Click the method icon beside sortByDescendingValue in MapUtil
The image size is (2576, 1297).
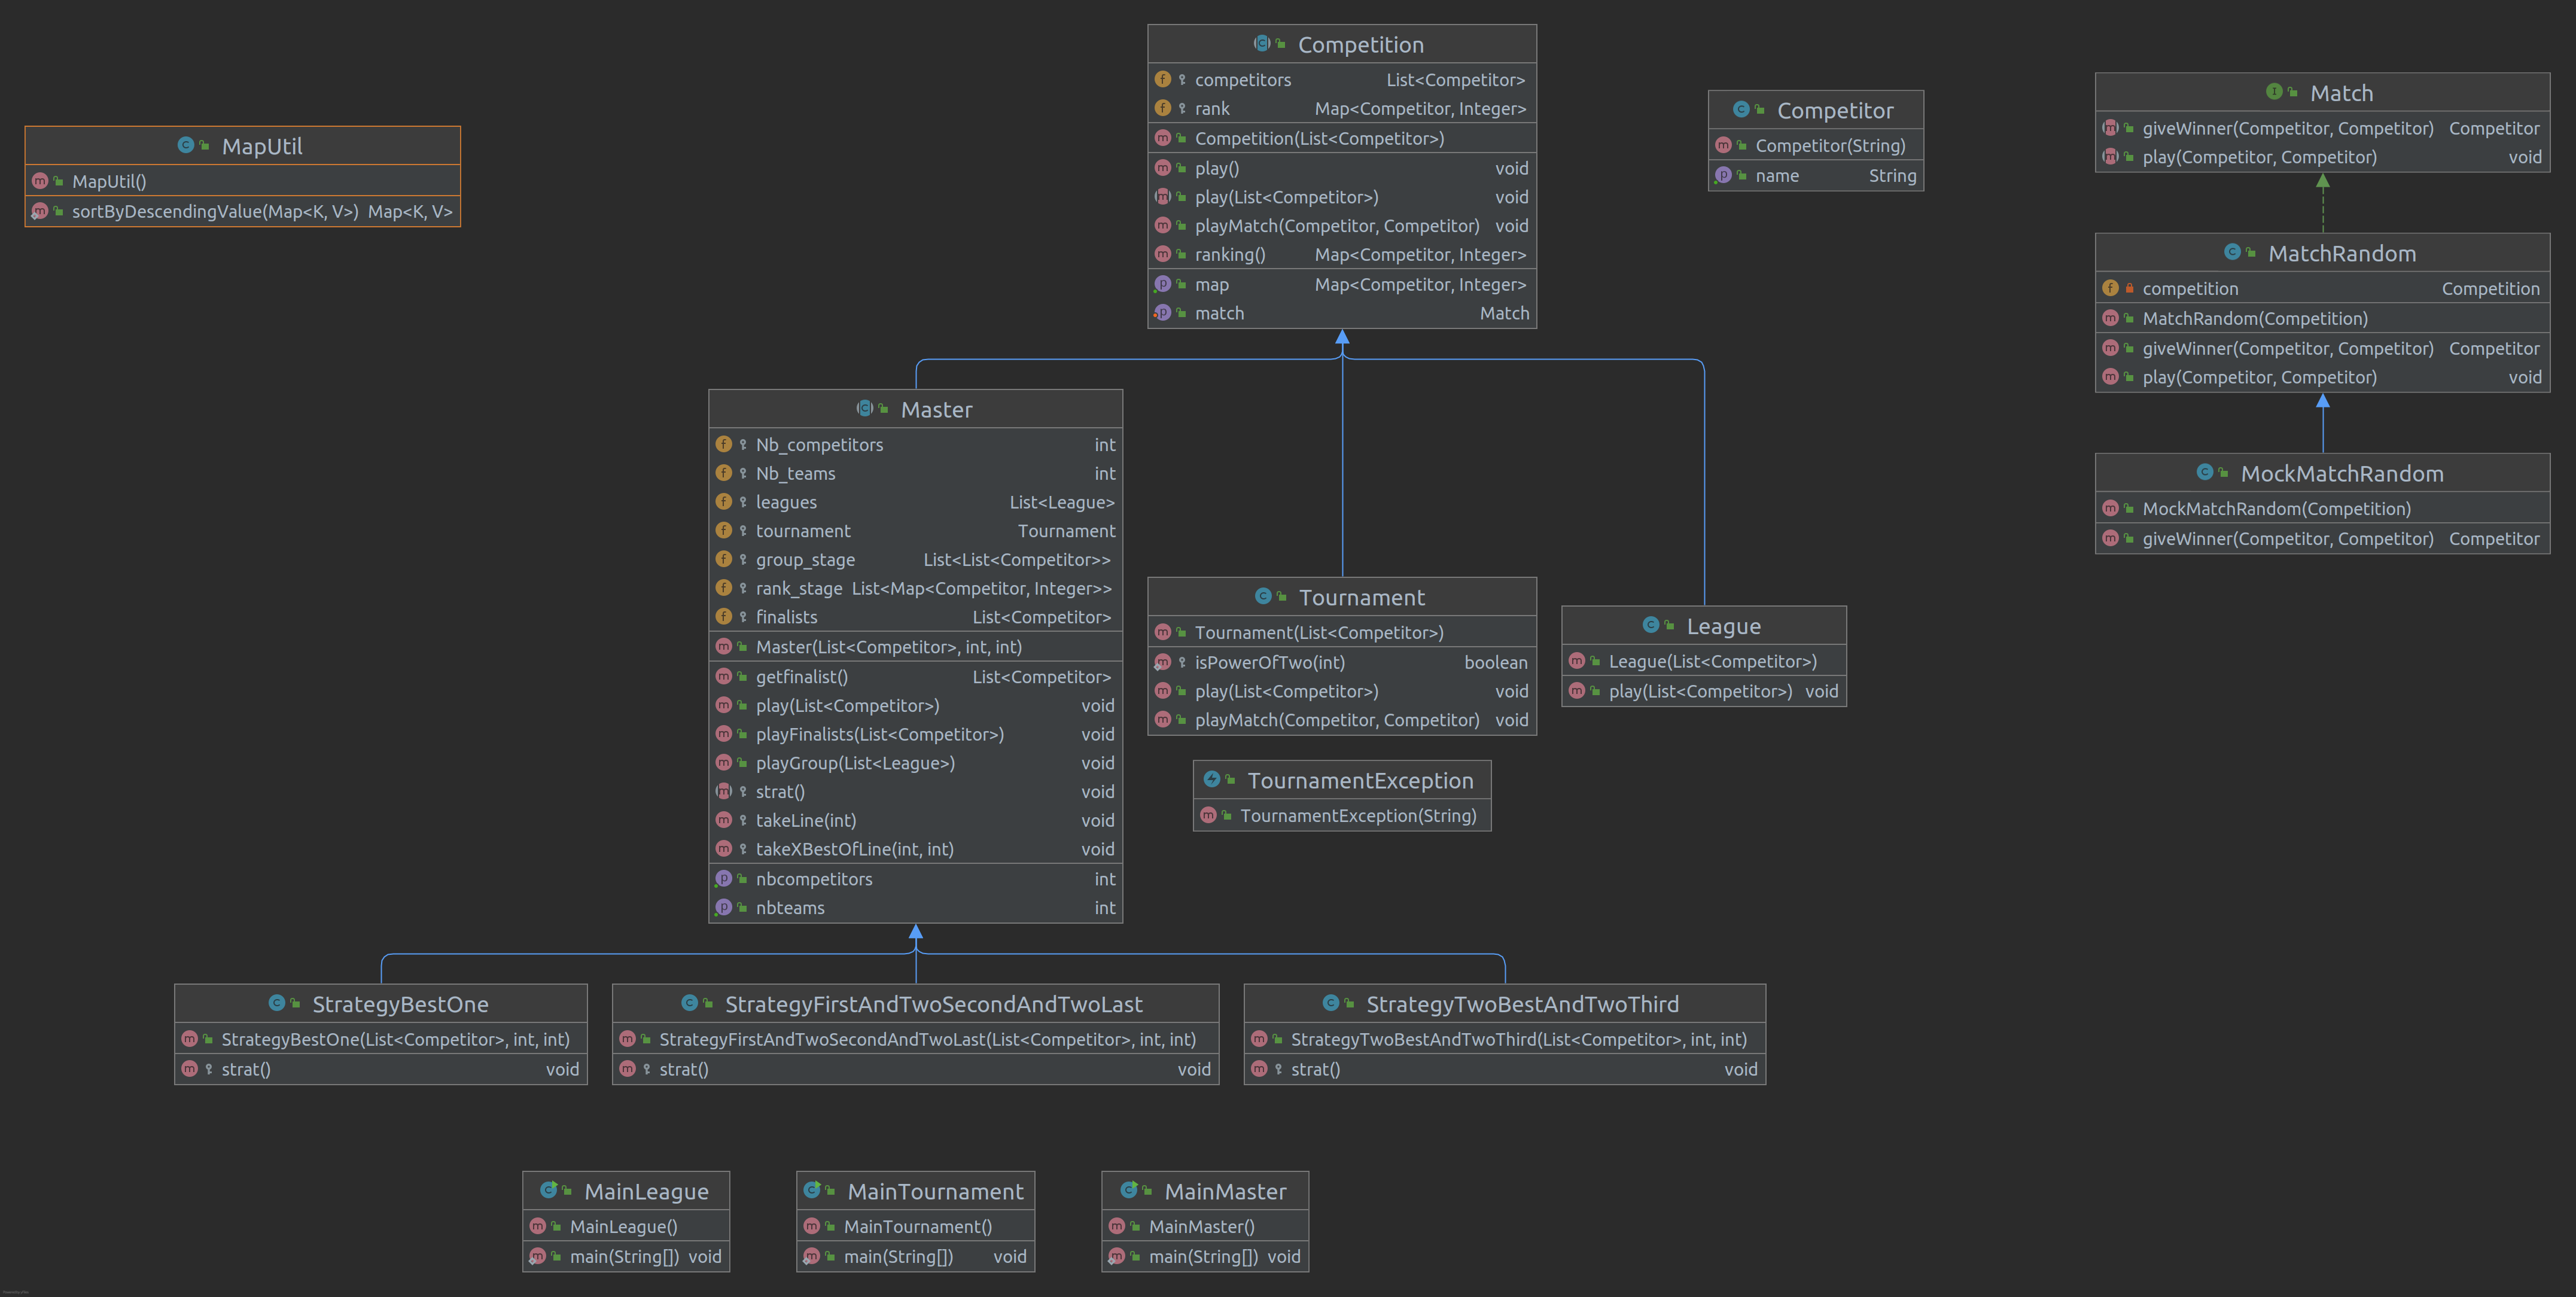coord(40,211)
